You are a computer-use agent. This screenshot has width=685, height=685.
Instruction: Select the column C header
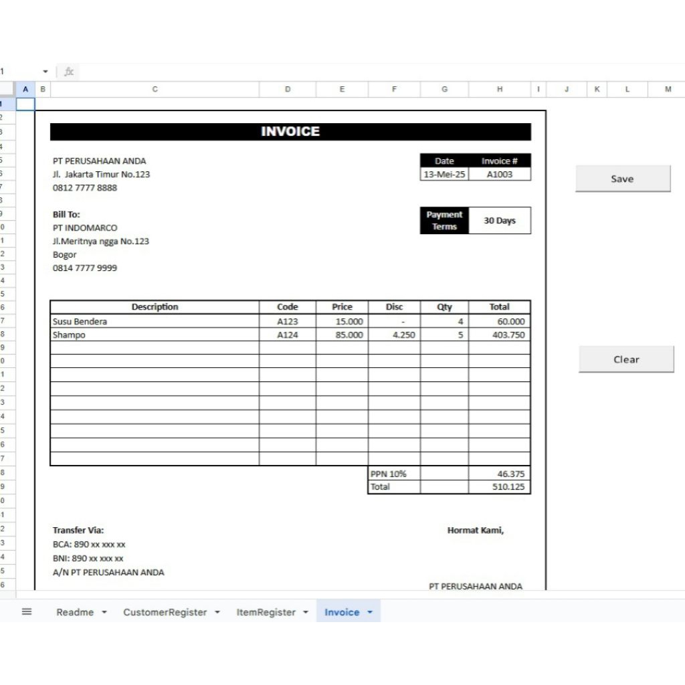pos(155,89)
